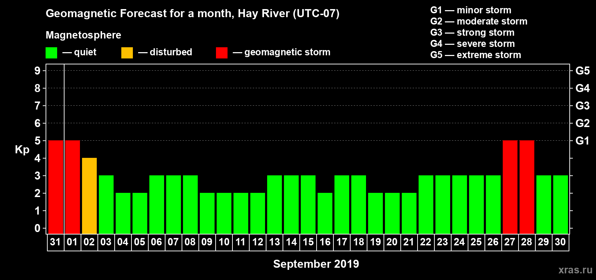Select the red bar for day 01
Image resolution: width=596 pixels, height=280 pixels.
pos(73,187)
